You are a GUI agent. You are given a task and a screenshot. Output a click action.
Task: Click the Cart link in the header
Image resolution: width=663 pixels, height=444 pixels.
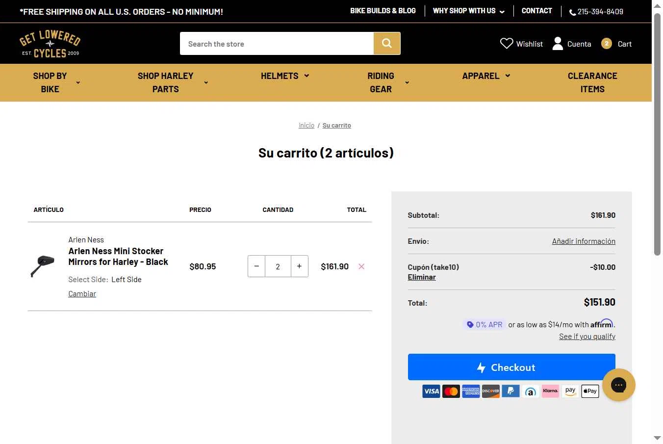tap(624, 44)
